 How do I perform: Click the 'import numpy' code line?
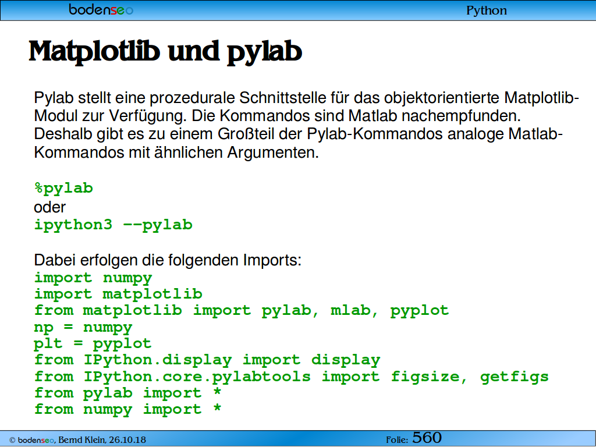pyautogui.click(x=93, y=278)
